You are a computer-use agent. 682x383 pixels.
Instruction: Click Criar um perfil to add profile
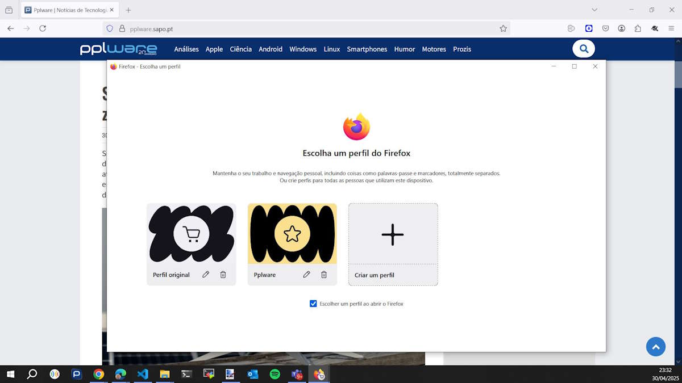tap(393, 244)
